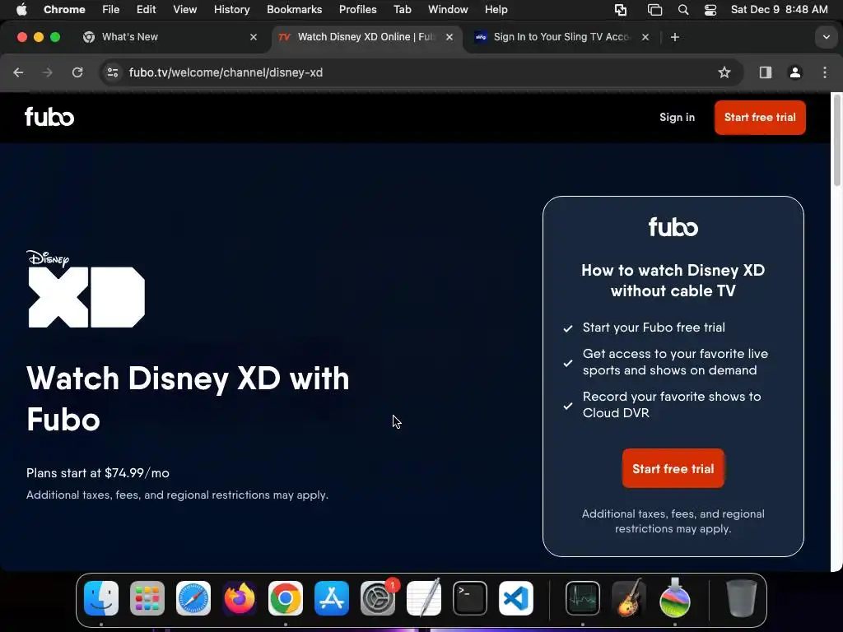Open site information icon in the address bar
This screenshot has width=843, height=632.
[112, 72]
